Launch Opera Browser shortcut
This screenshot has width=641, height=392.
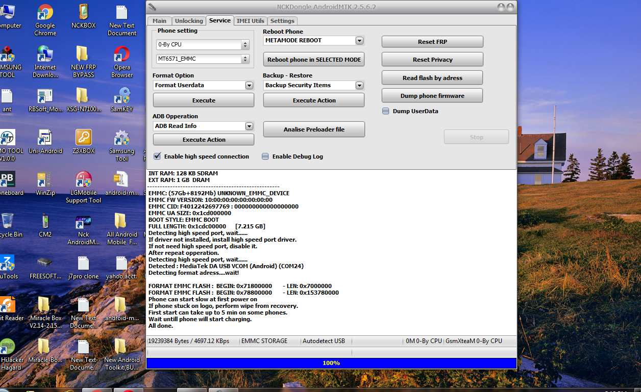122,62
